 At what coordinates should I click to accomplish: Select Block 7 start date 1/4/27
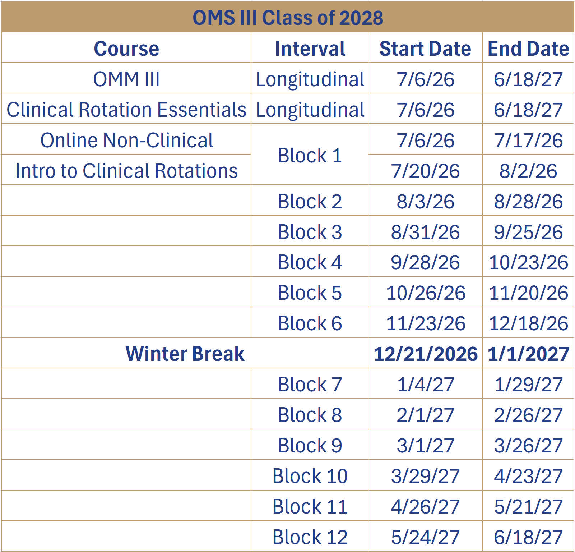(425, 384)
